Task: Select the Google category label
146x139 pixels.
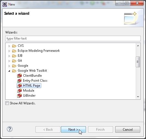Action: coord(23,66)
